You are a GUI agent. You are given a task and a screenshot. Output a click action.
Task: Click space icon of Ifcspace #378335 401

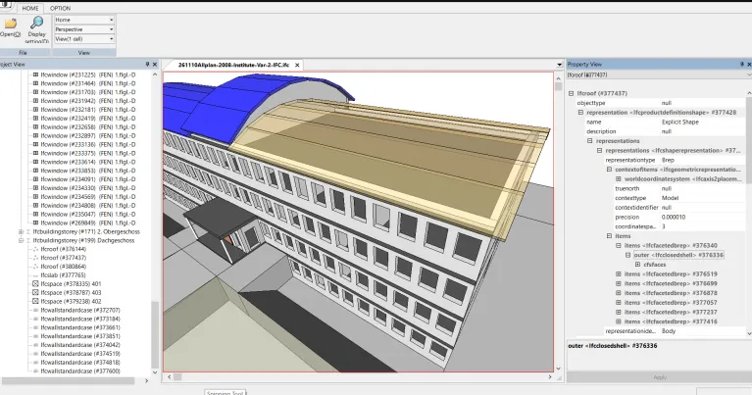tap(35, 284)
